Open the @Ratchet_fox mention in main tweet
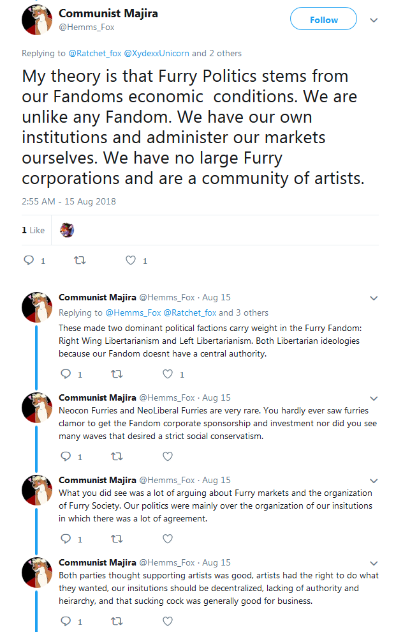 tap(95, 53)
